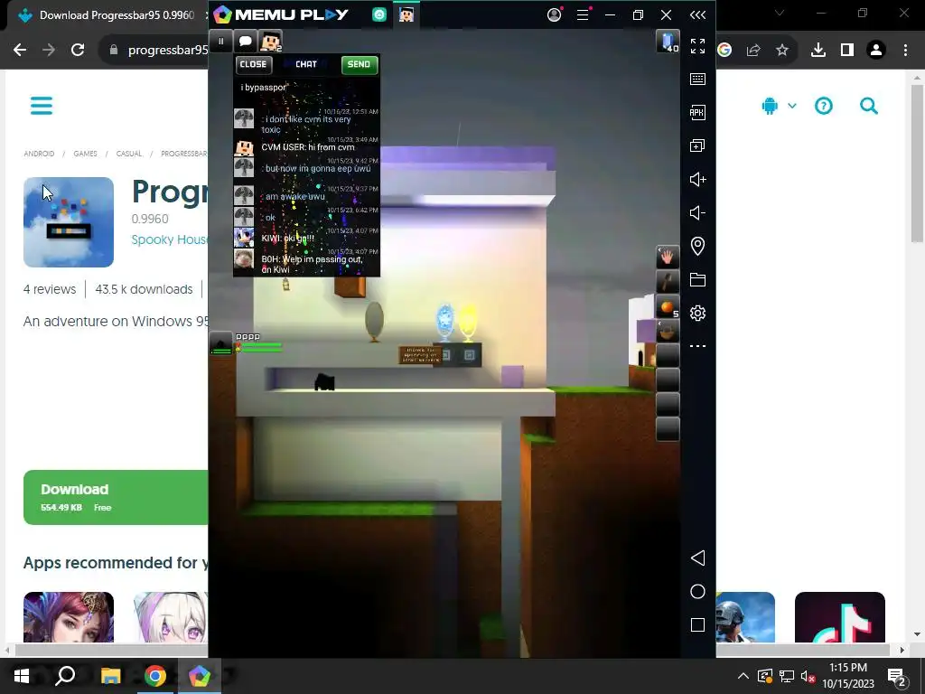Select the basket item inventory slot
The height and width of the screenshot is (694, 925).
pos(668,332)
